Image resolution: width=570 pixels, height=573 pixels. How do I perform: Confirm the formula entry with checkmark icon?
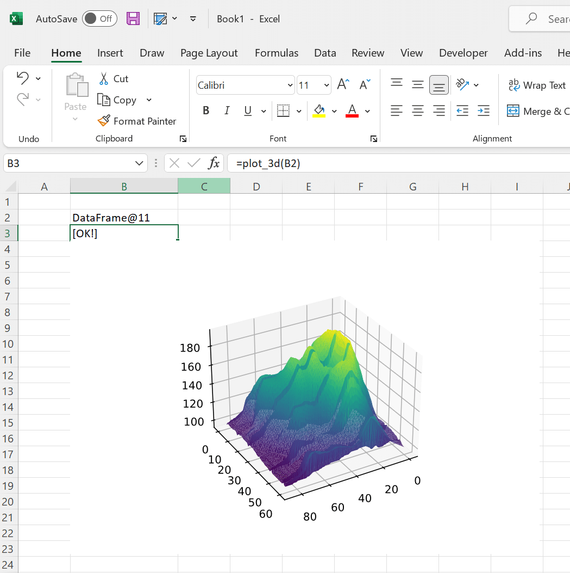point(194,163)
